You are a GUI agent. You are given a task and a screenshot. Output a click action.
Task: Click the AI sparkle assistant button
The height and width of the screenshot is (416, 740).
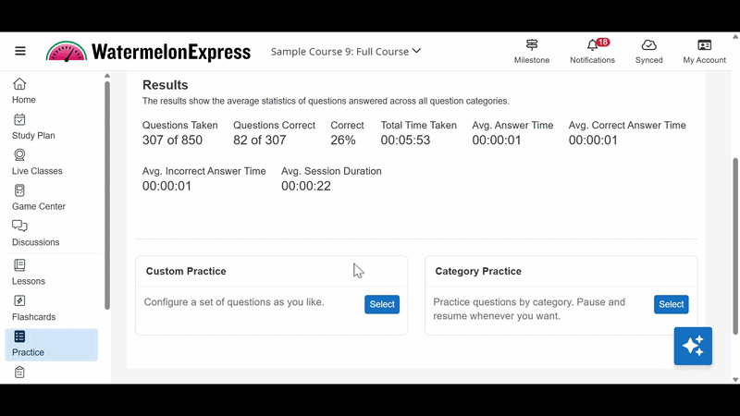[x=693, y=346]
